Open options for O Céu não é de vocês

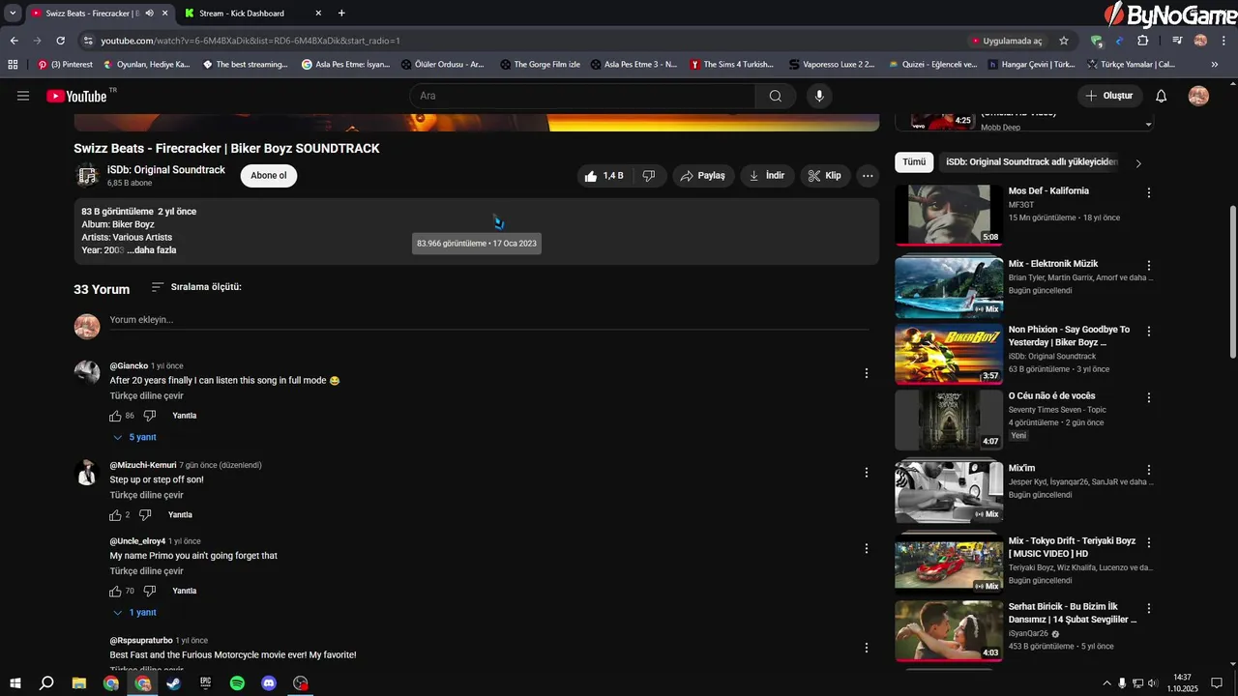(x=1149, y=397)
